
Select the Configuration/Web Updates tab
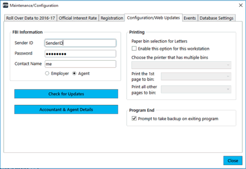[153, 18]
